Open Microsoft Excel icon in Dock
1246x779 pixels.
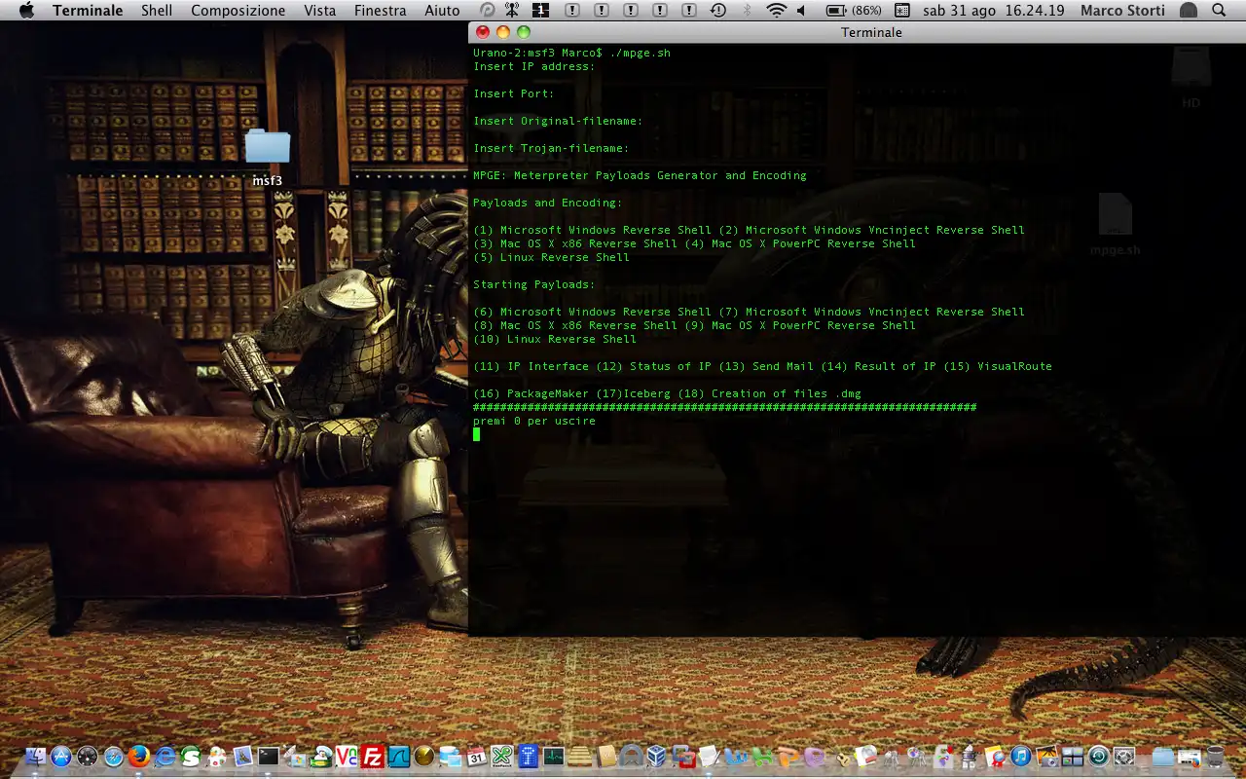click(x=762, y=757)
